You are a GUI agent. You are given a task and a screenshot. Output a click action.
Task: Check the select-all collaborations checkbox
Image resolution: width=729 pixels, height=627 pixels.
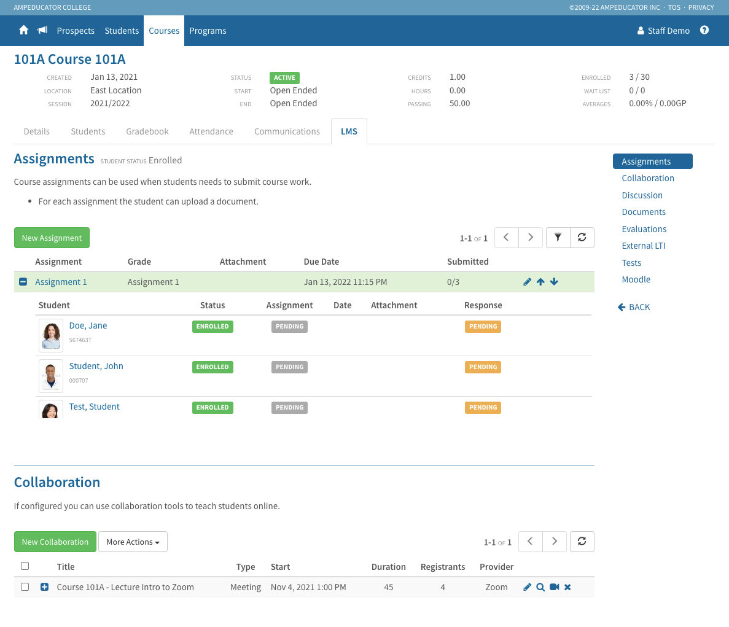pyautogui.click(x=25, y=566)
